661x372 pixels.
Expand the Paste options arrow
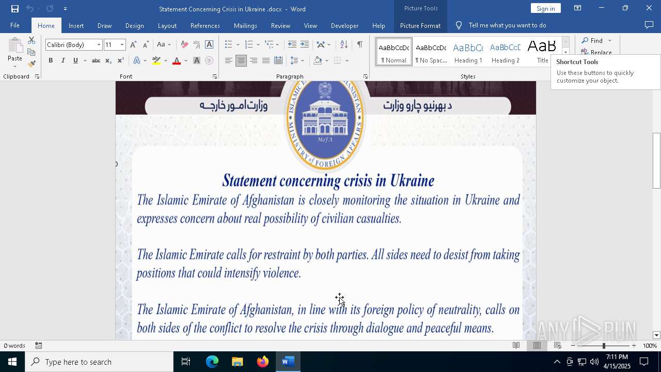(x=15, y=66)
